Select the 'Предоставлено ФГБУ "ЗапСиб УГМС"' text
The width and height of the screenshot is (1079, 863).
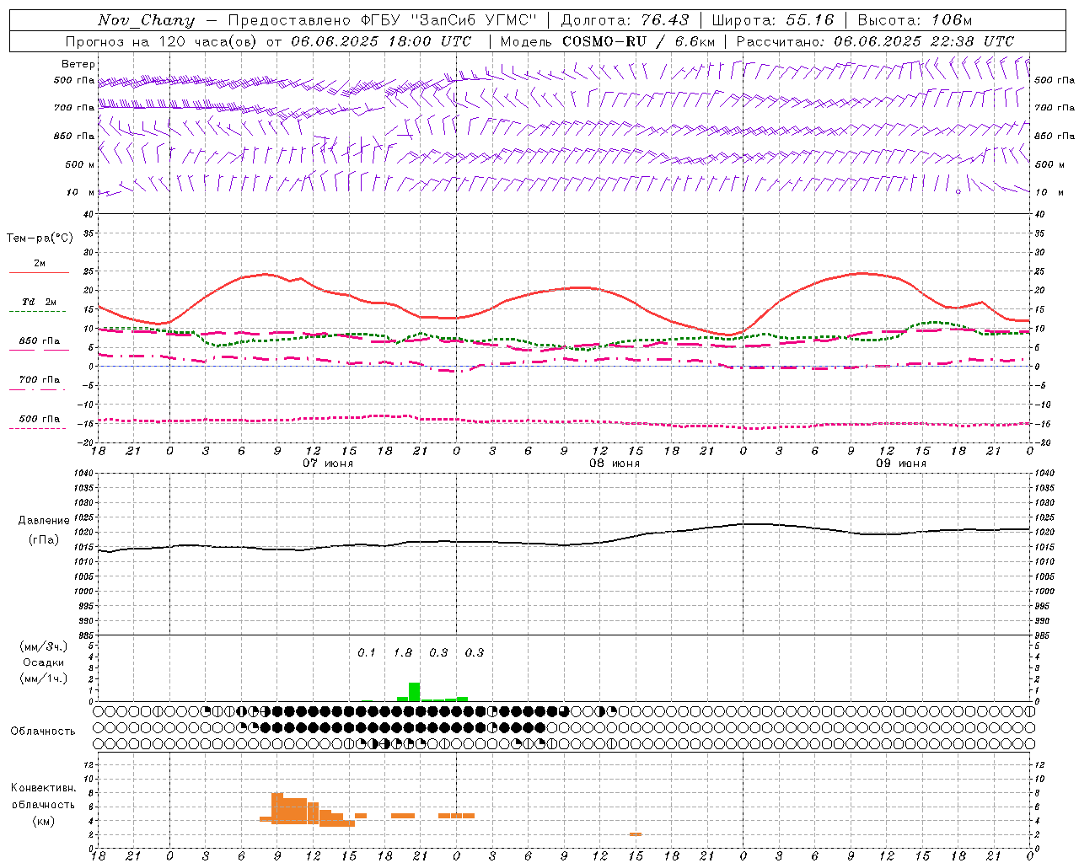383,20
